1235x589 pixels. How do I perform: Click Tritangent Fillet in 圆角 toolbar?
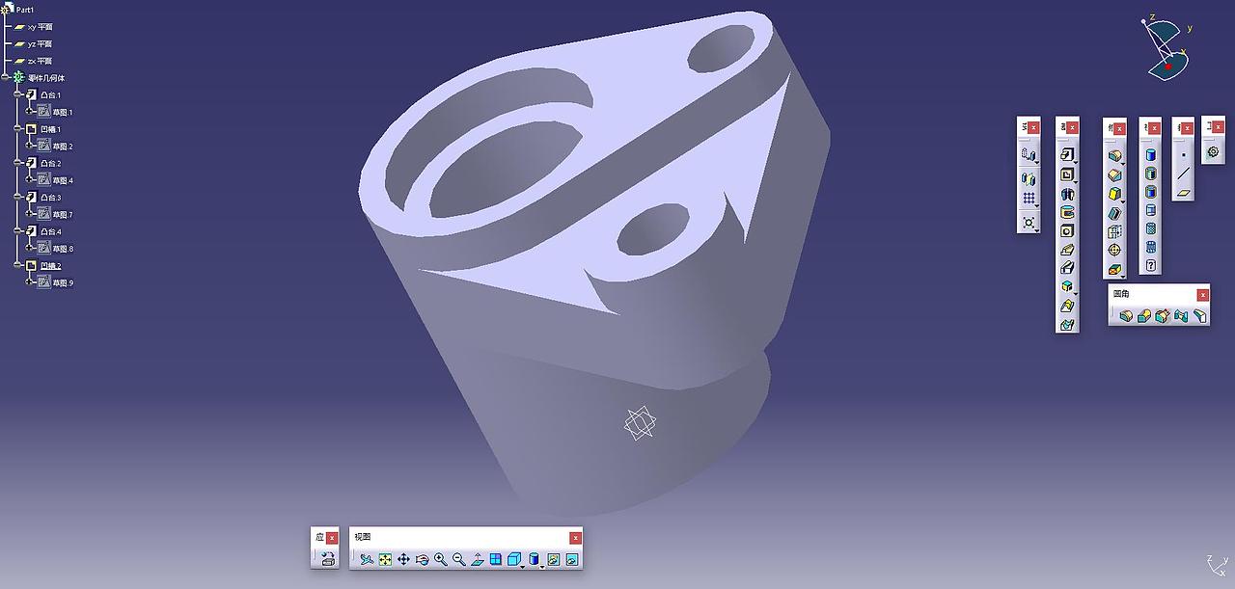click(1199, 315)
